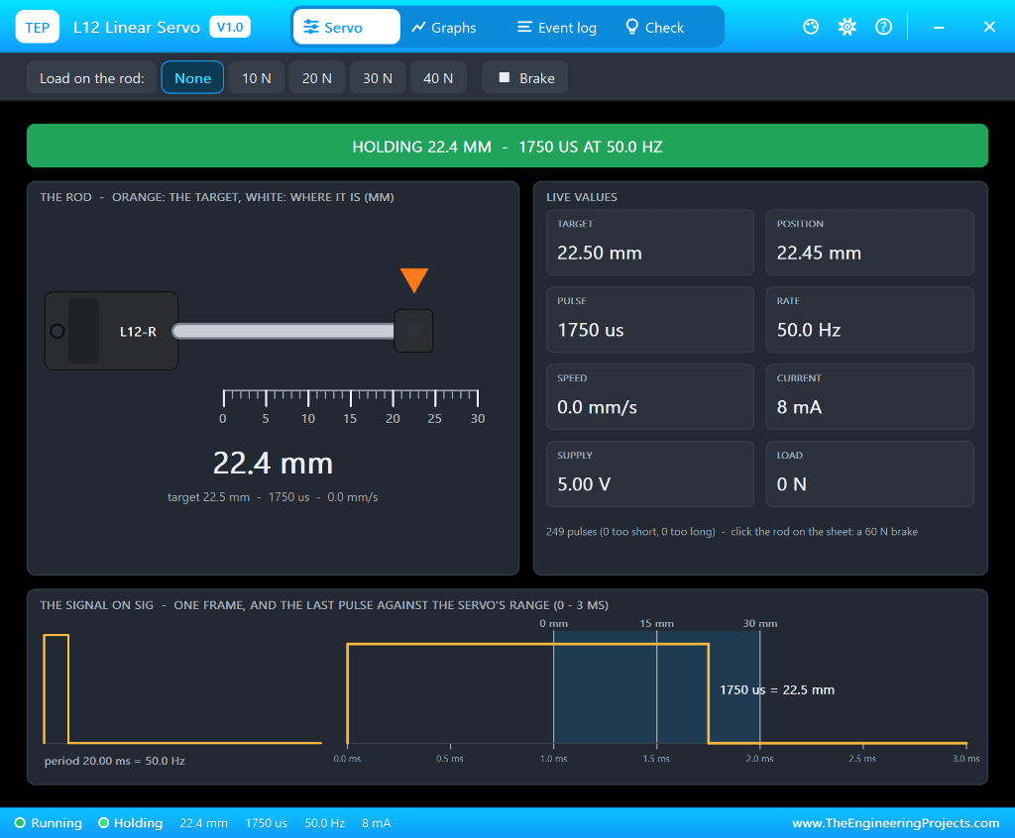The width and height of the screenshot is (1015, 838).
Task: Click the TEP logo badge
Action: (x=38, y=27)
